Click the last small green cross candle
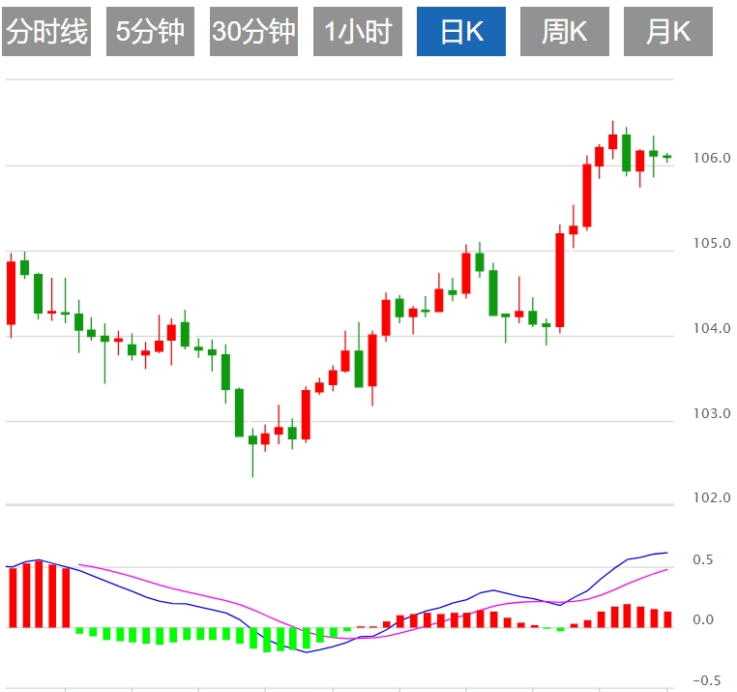The height and width of the screenshot is (692, 737). (x=667, y=157)
